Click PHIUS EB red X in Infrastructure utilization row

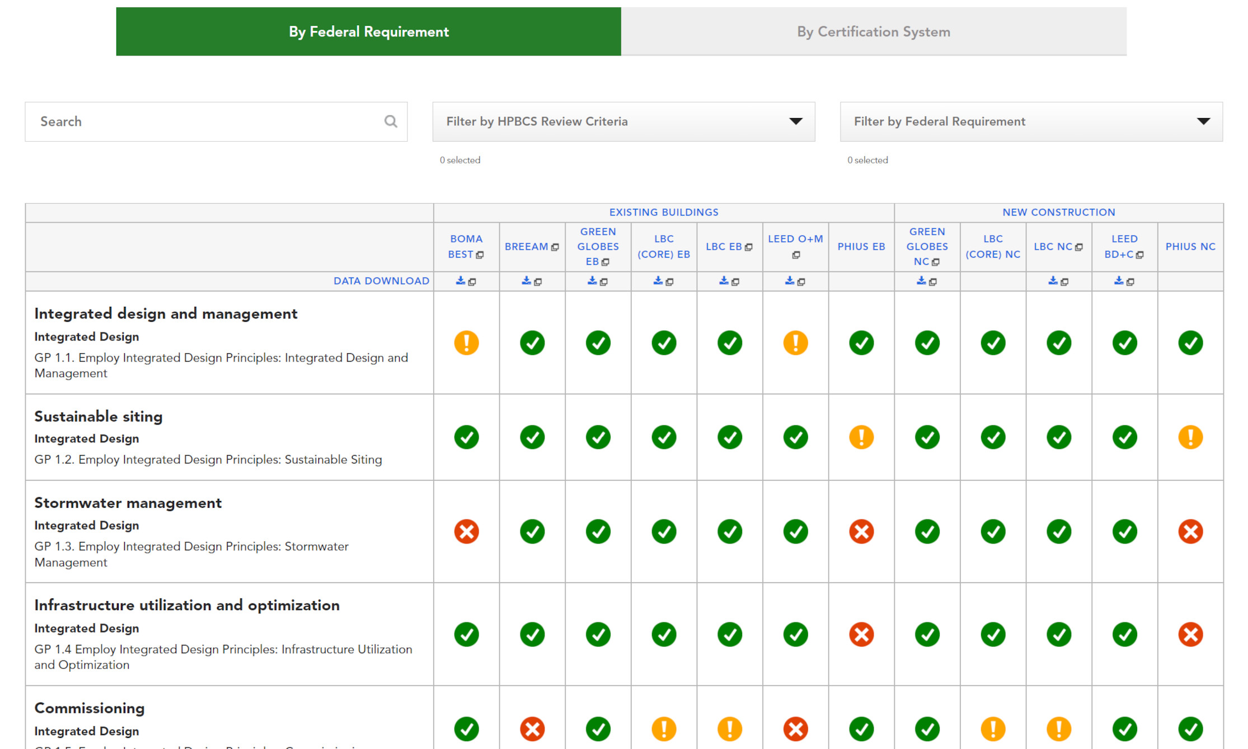pos(861,634)
